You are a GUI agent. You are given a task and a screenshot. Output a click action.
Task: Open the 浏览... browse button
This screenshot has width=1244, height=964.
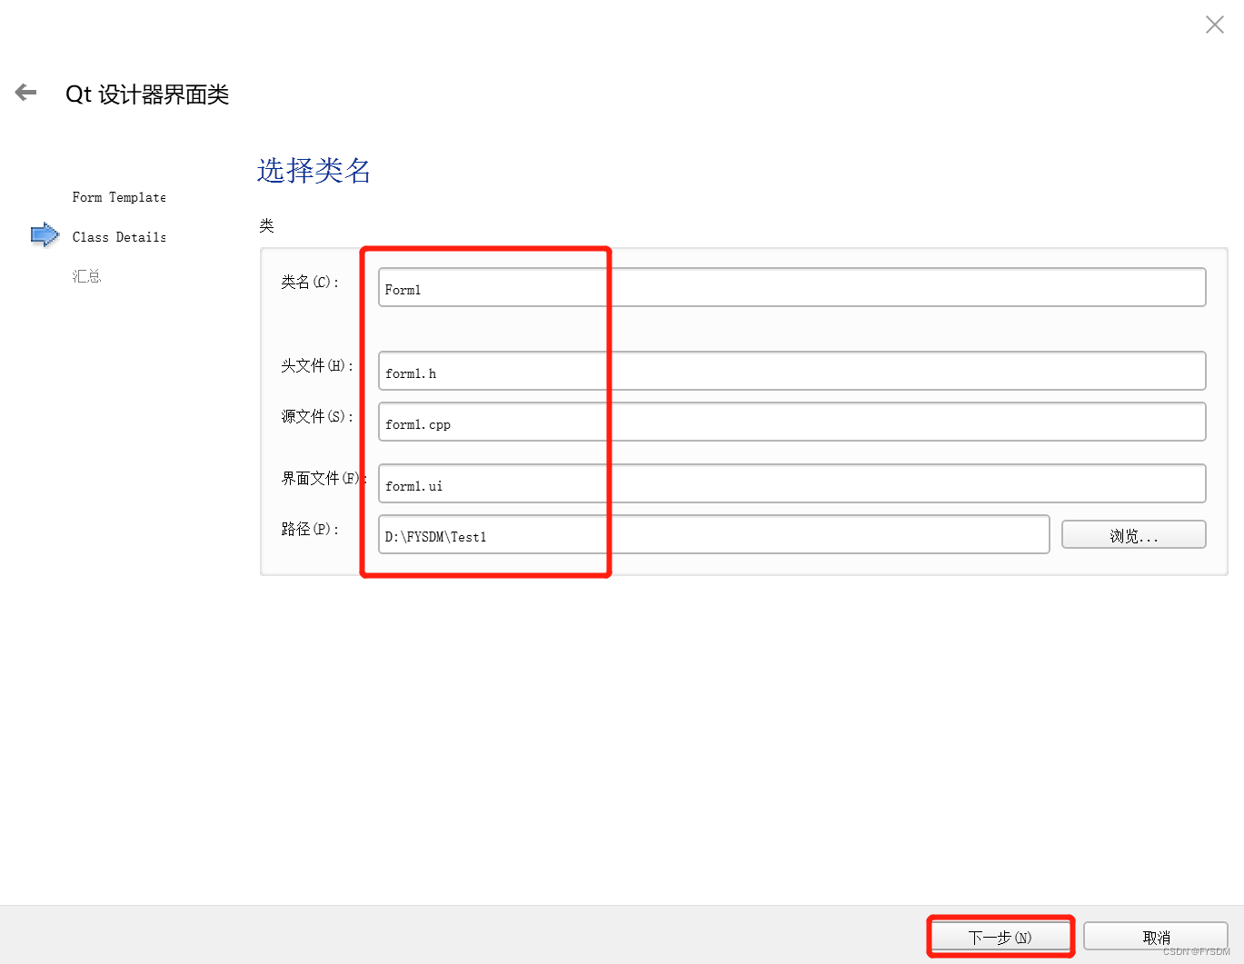(x=1133, y=534)
